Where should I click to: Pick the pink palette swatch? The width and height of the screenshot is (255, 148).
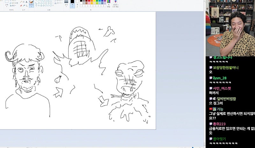pyautogui.click(x=89, y=3)
